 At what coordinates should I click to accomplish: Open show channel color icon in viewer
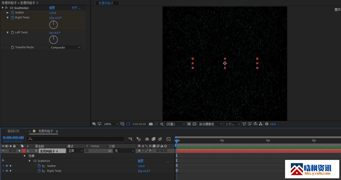[x=162, y=124]
